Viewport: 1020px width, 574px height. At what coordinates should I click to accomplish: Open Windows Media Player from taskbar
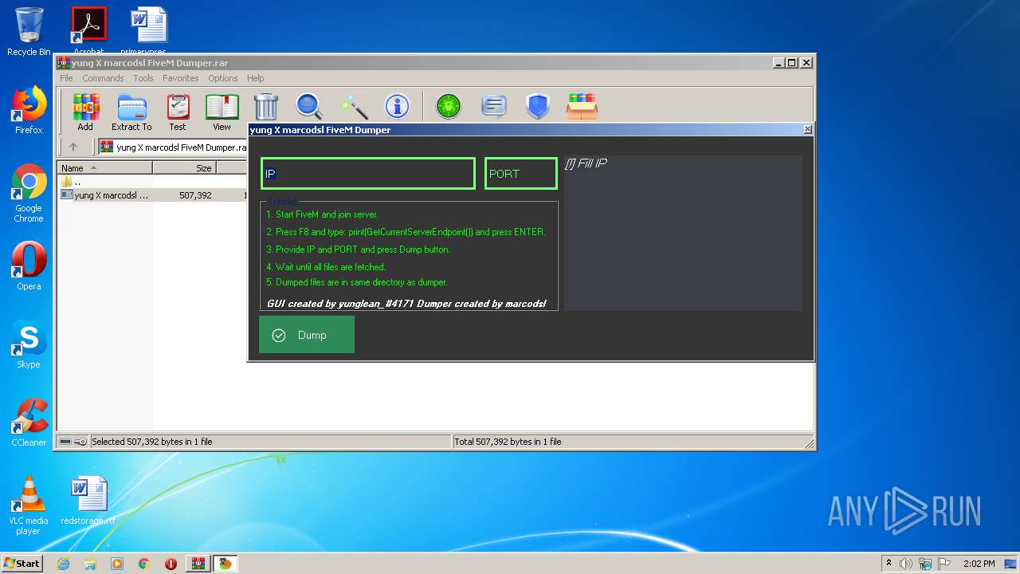[x=117, y=564]
